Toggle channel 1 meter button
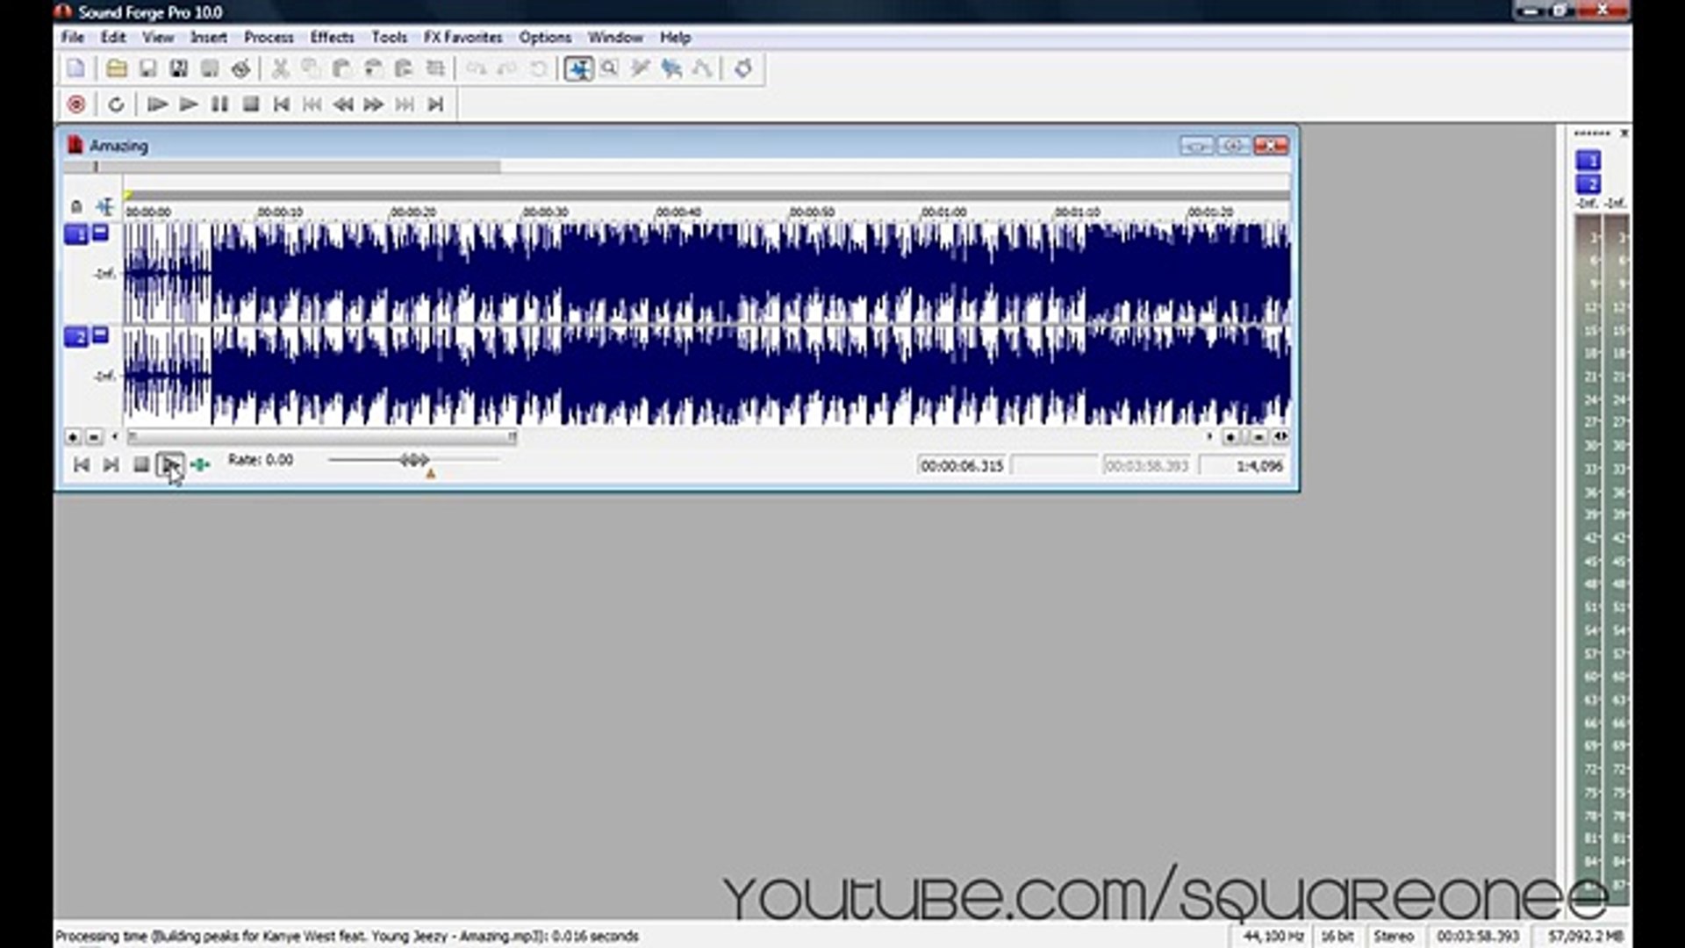 [1588, 160]
